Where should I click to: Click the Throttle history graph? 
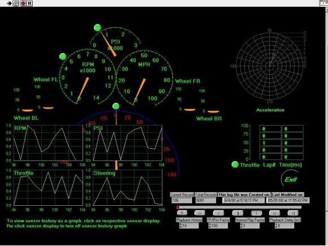[x=48, y=188]
